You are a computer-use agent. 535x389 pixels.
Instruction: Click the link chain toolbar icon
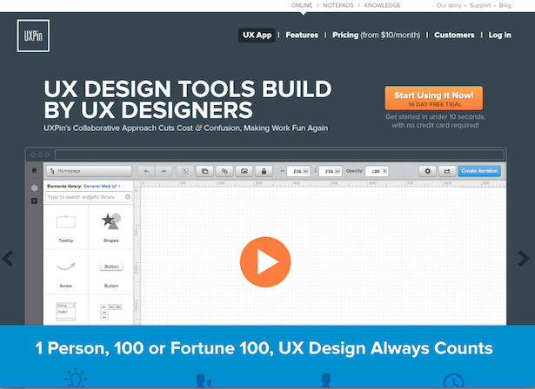224,171
